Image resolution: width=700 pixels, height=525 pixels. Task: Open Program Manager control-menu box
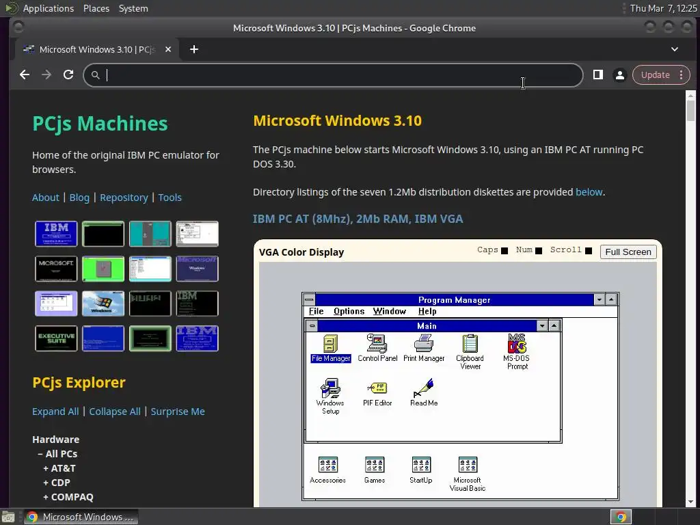point(309,299)
